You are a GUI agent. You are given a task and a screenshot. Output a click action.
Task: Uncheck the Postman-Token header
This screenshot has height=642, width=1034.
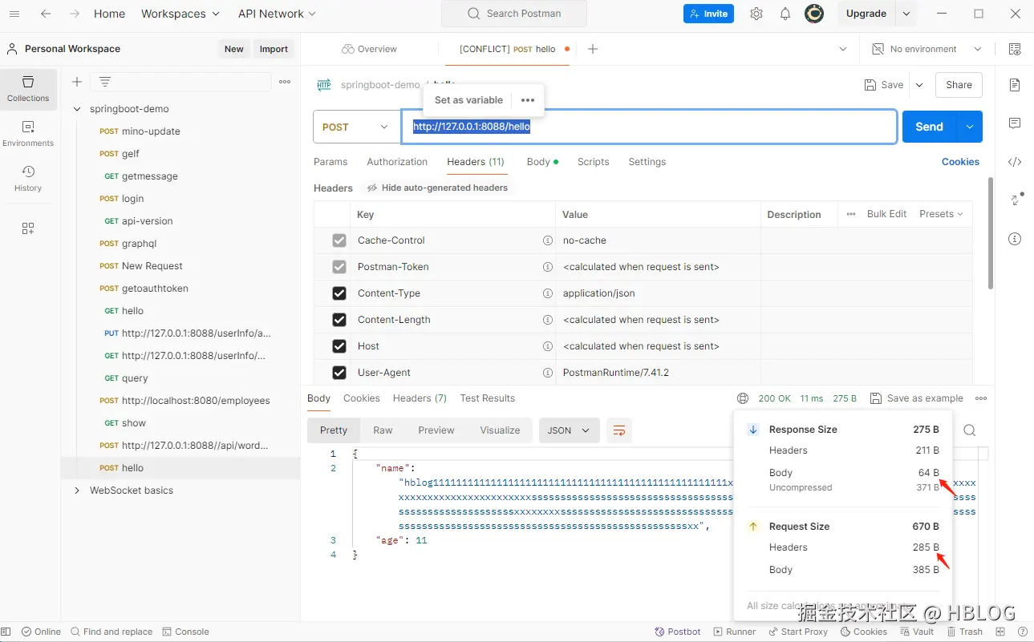click(x=339, y=267)
